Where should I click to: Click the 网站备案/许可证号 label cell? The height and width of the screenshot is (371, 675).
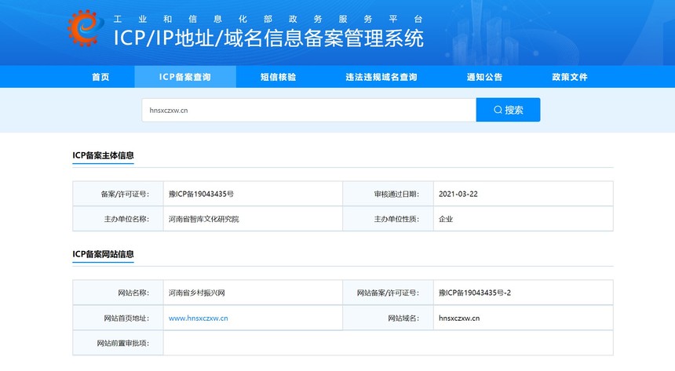[389, 293]
